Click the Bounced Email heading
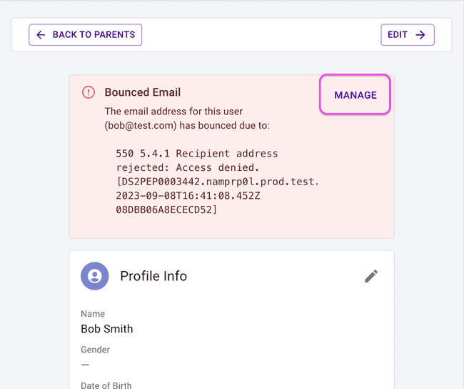464x389 pixels. (142, 92)
